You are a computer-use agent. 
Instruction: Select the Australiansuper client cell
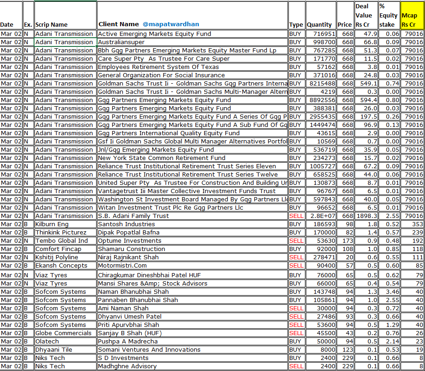pos(192,42)
